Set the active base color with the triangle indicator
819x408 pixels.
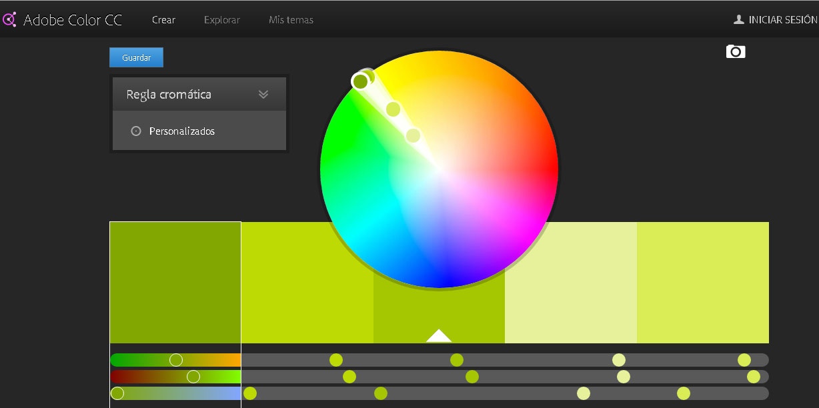[x=438, y=335]
